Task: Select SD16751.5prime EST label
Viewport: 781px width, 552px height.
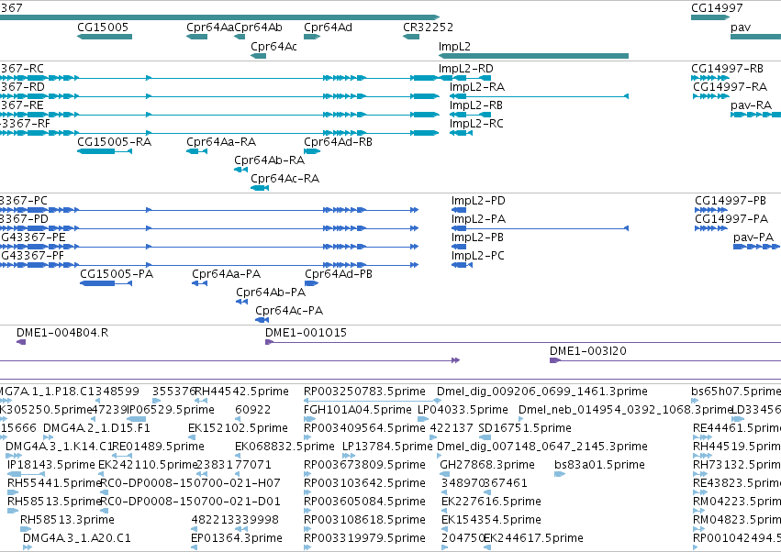Action: [x=525, y=428]
